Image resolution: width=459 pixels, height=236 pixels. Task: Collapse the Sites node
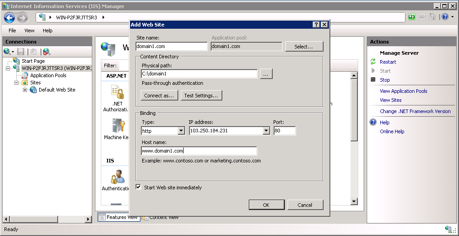tap(16, 83)
